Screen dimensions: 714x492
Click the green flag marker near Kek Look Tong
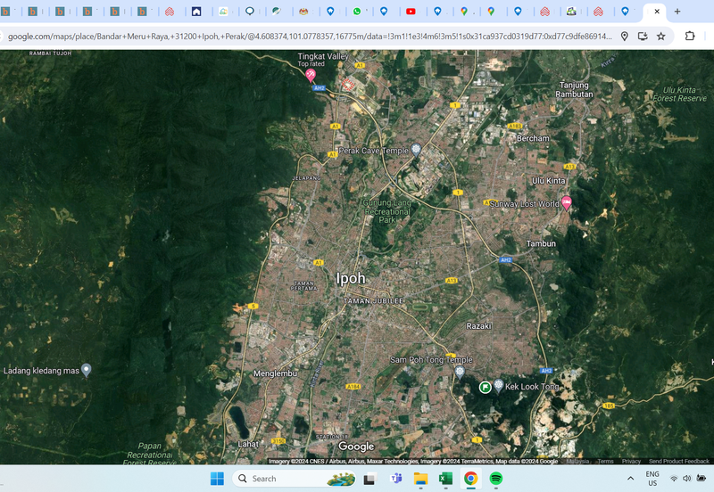[x=486, y=388]
